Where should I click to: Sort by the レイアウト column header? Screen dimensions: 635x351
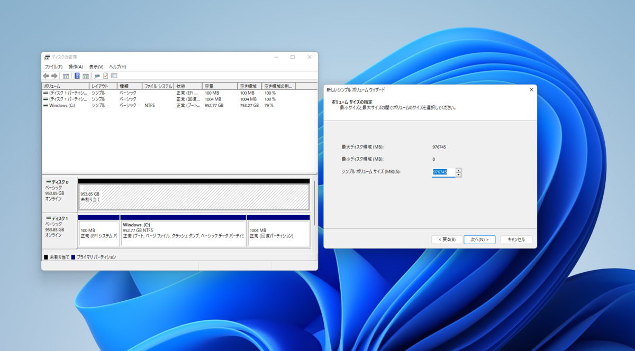pyautogui.click(x=103, y=86)
